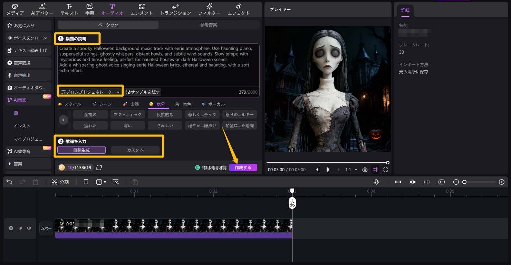Click the microphone voiceover record icon

376,182
